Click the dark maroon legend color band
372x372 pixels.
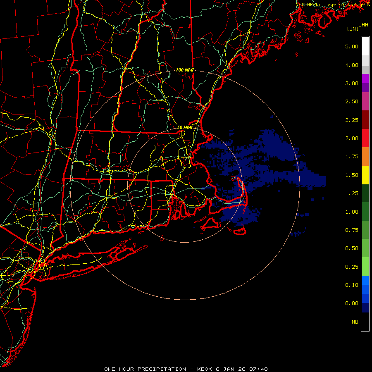[x=365, y=120]
